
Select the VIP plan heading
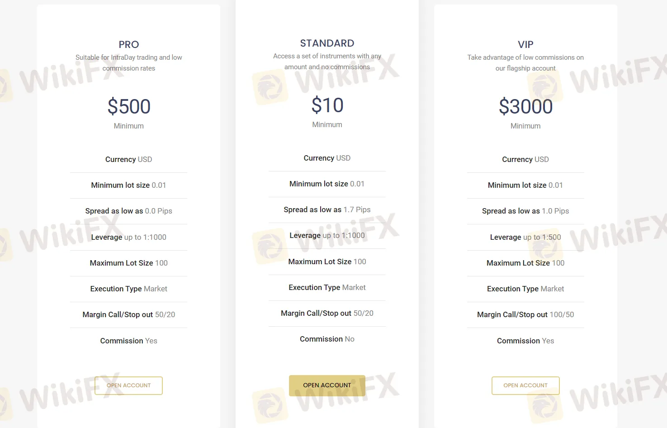(525, 44)
